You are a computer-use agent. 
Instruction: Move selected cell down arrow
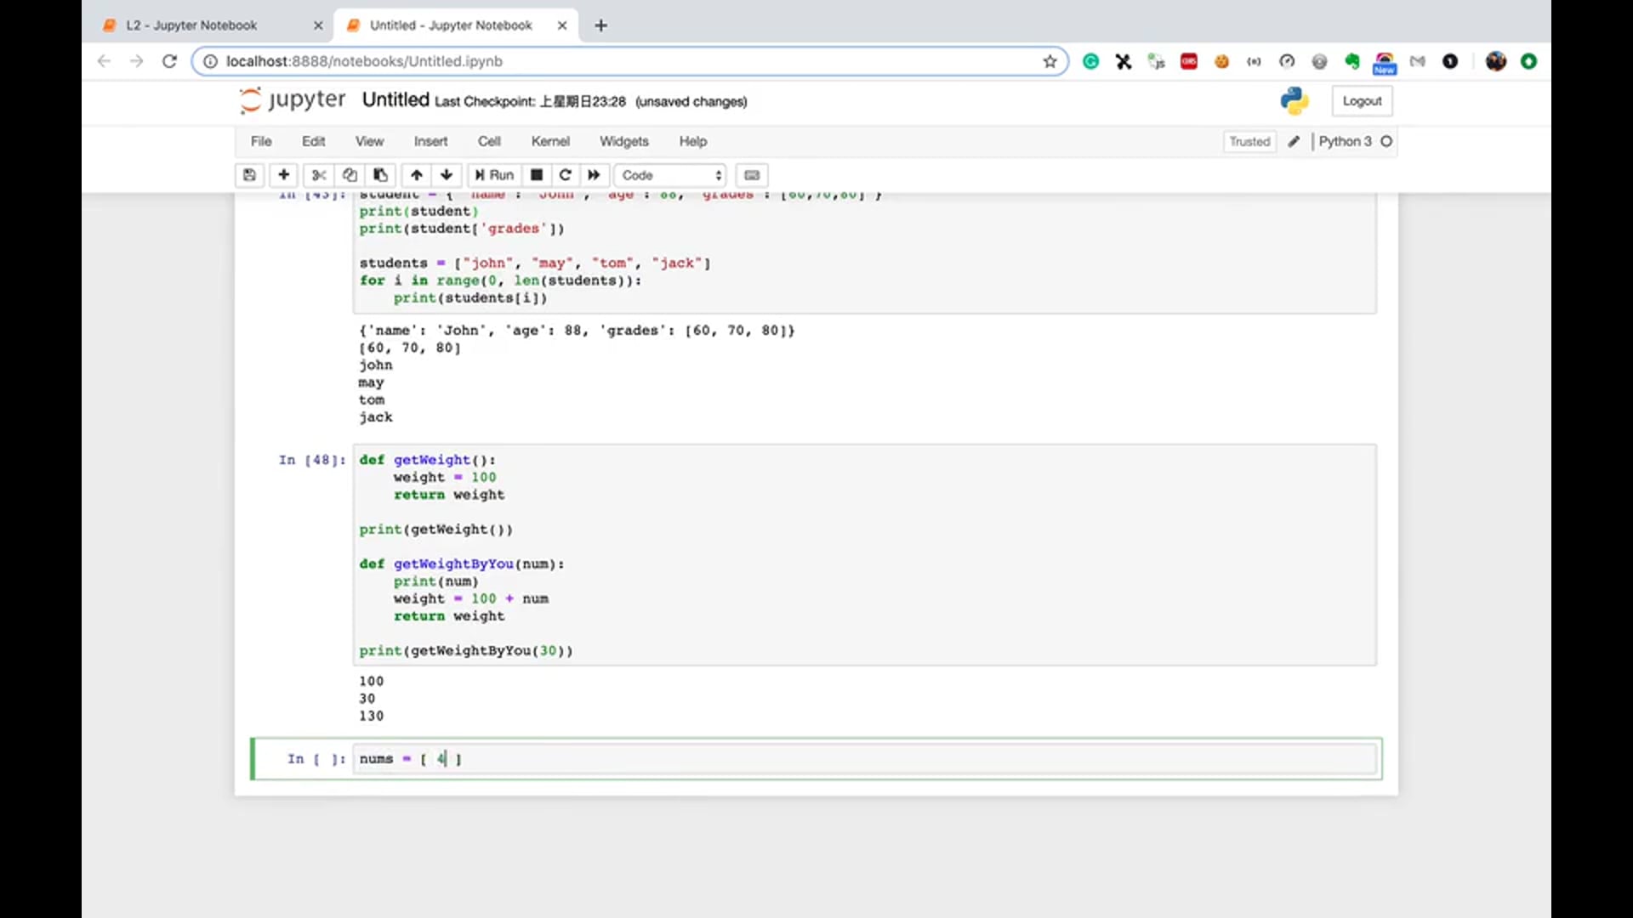coord(447,175)
